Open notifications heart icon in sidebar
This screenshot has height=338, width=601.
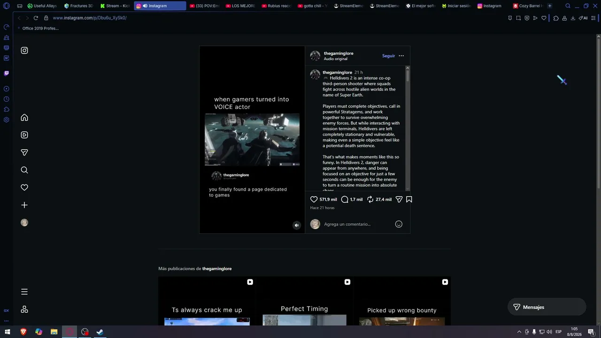point(24,187)
